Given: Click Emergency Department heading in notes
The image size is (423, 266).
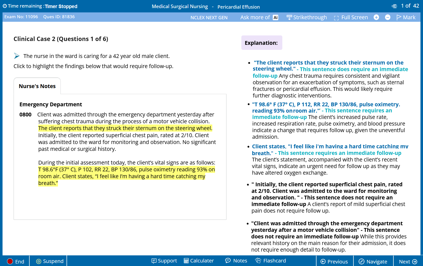Looking at the screenshot, I should pos(51,104).
